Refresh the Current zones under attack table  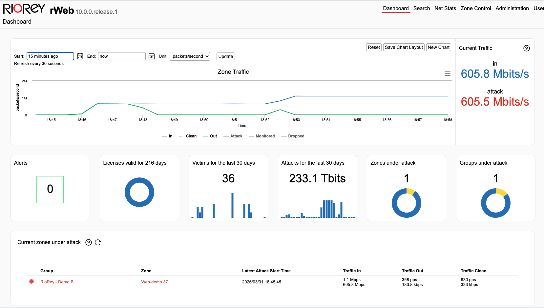tap(98, 242)
